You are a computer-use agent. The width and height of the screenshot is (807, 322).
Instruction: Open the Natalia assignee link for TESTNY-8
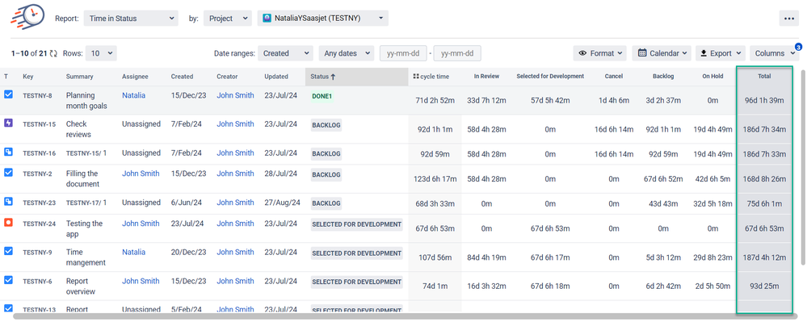(x=134, y=95)
